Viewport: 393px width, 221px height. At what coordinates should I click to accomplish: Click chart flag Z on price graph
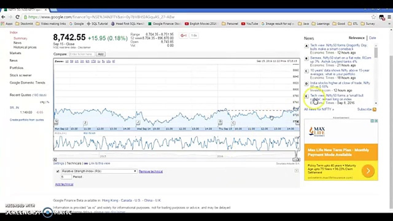point(85,123)
